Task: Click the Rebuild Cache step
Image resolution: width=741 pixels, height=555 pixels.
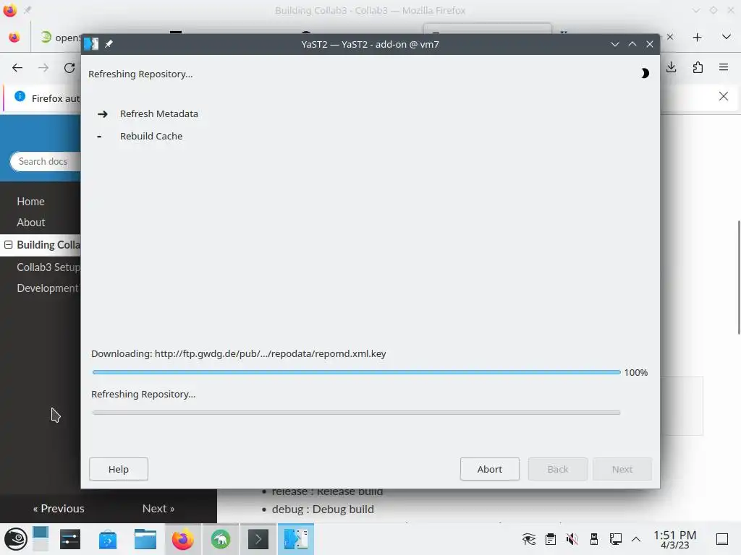Action: click(x=151, y=136)
